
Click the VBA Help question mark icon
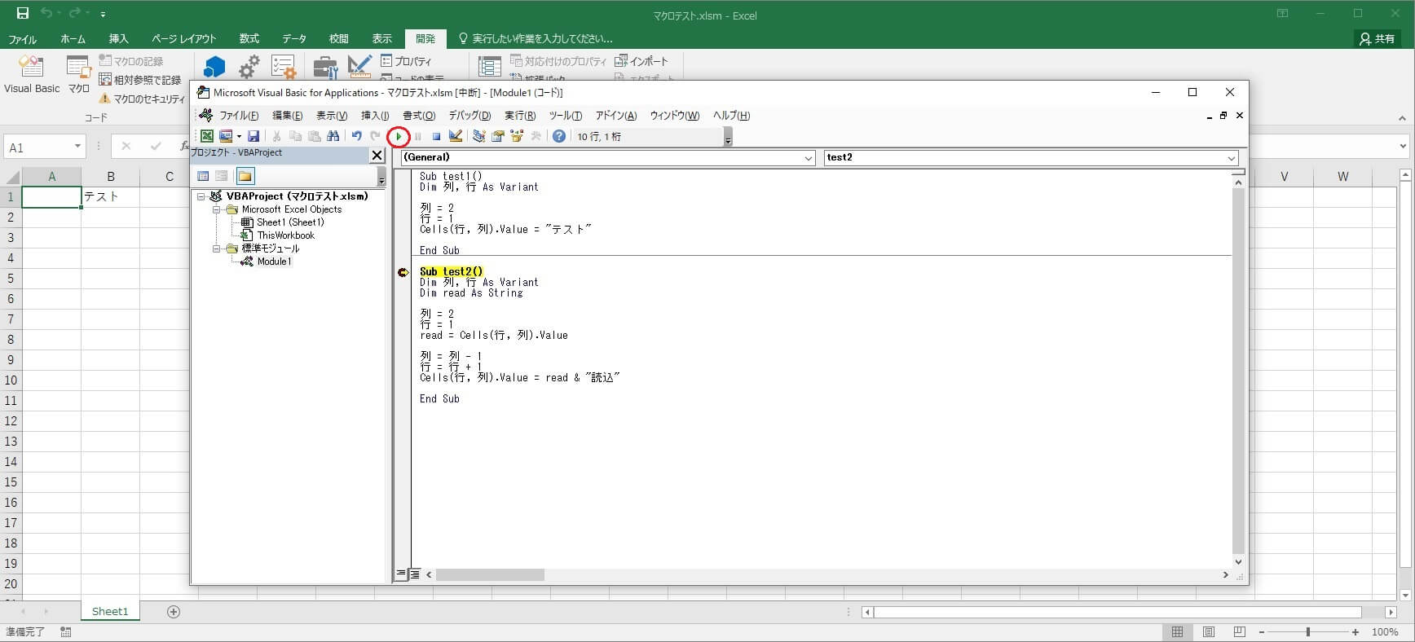point(558,136)
